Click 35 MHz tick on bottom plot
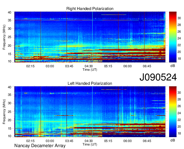This screenshot has width=184, height=149. (x=9, y=95)
